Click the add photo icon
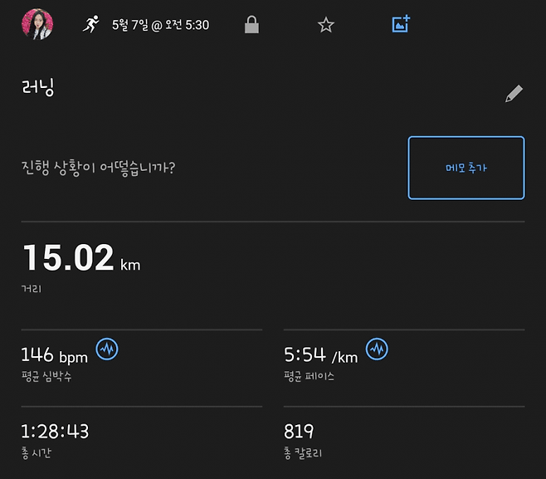Viewport: 546px width, 479px height. pos(401,25)
